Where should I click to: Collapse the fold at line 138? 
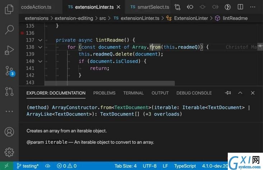40,47
